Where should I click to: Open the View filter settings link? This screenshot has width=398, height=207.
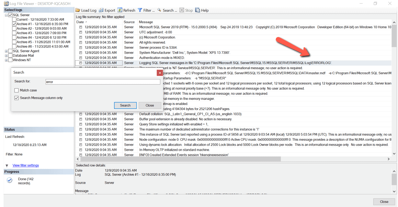[x=26, y=165]
